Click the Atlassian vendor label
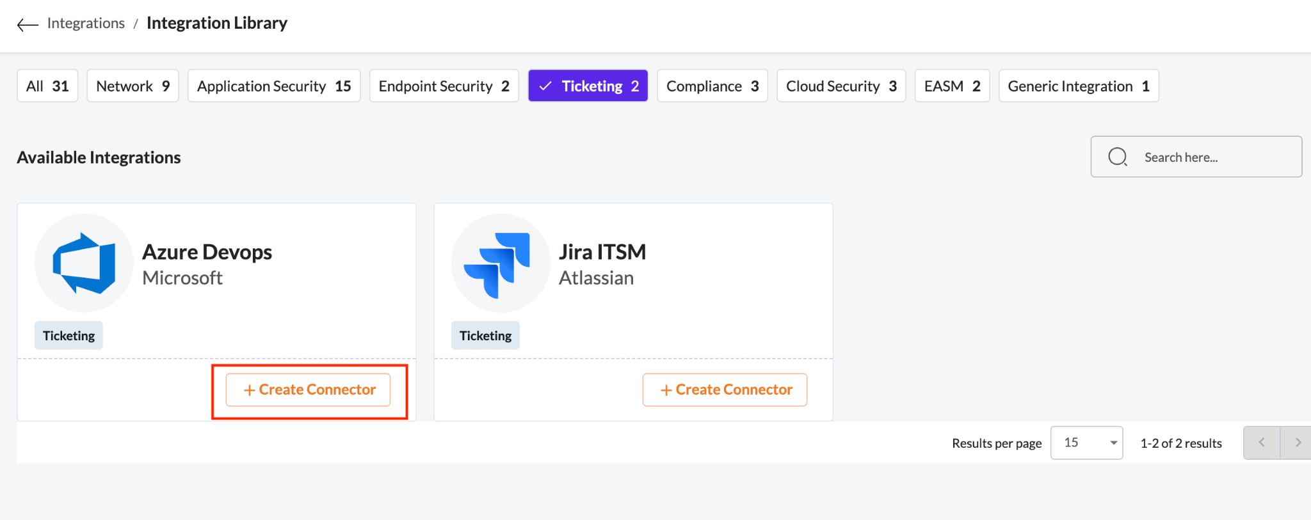 [596, 278]
